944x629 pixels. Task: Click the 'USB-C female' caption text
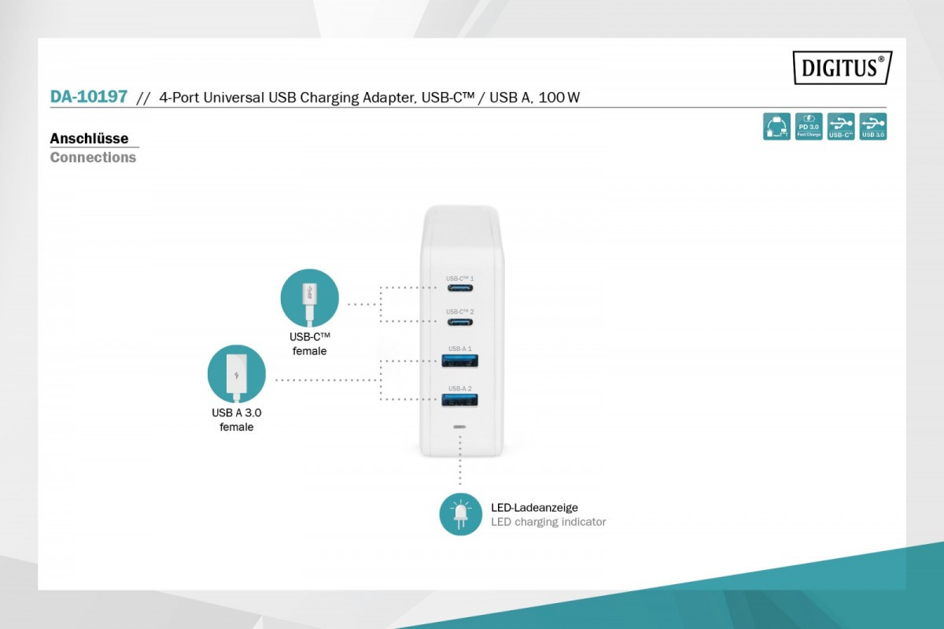(x=310, y=344)
